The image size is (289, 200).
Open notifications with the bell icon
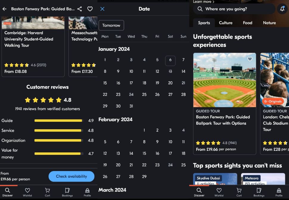point(282,9)
